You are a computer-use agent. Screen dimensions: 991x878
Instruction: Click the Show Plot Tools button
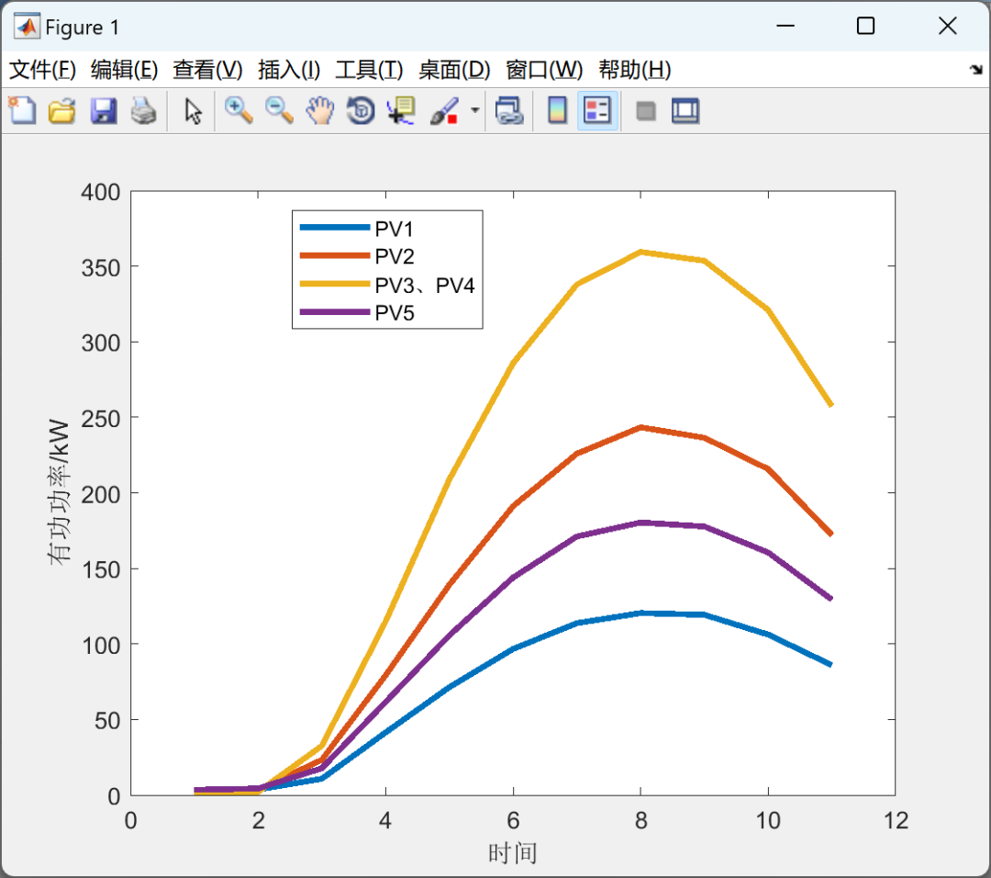tap(685, 111)
